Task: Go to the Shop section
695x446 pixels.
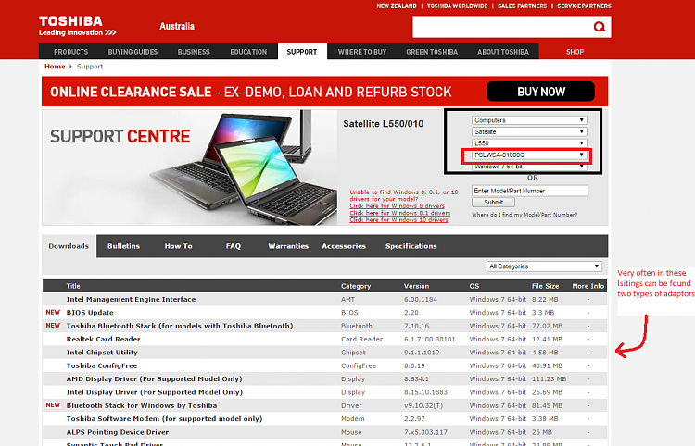Action: [x=575, y=52]
